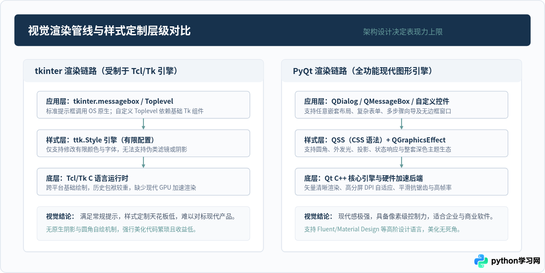The width and height of the screenshot is (545, 273).
Task: Click the 视觉结论 label in PyQt panel
Action: pos(318,216)
